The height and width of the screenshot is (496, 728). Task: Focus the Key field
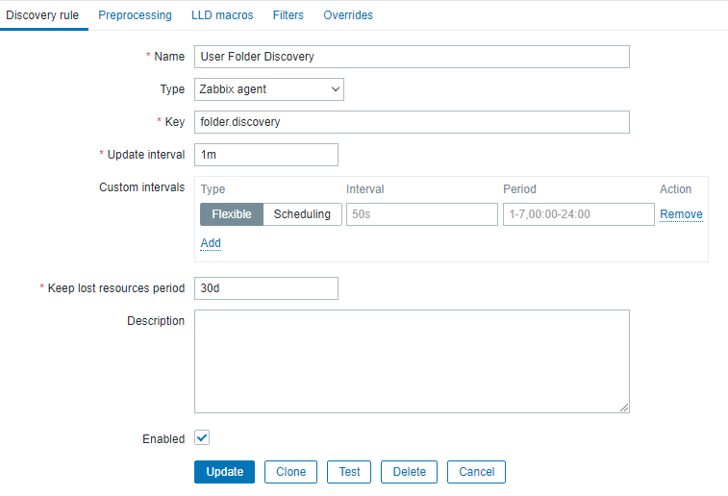(412, 122)
